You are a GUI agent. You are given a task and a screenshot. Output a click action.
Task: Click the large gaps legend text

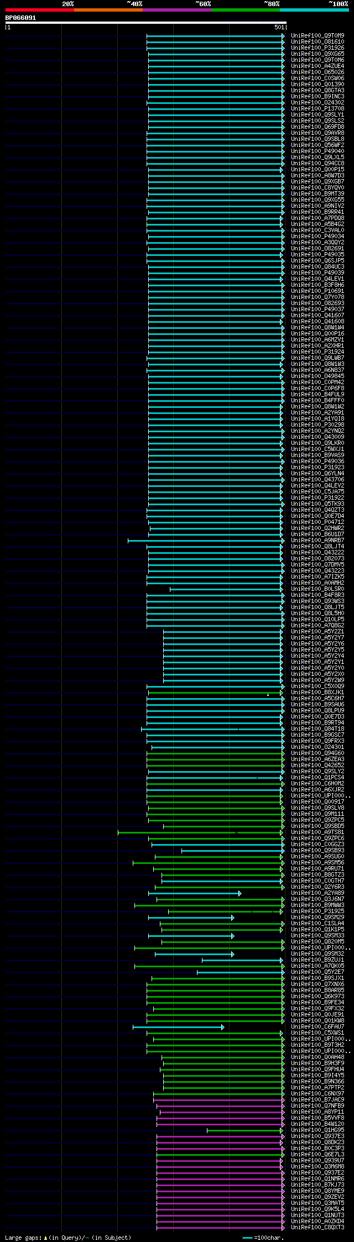click(x=68, y=1238)
